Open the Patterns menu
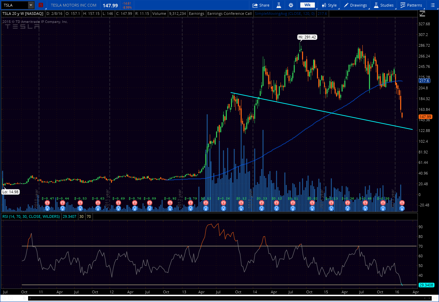 411,5
